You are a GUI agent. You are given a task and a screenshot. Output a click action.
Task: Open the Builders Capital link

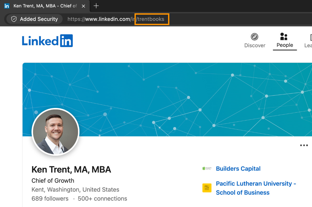point(238,169)
